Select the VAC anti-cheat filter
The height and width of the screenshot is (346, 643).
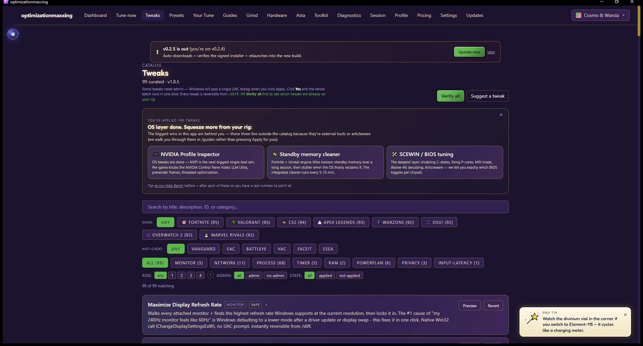[282, 249]
